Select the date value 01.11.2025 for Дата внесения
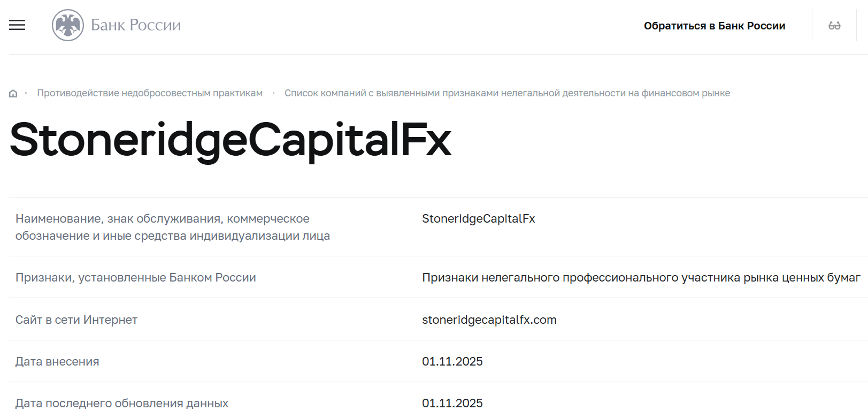868x418 pixels. (x=452, y=362)
